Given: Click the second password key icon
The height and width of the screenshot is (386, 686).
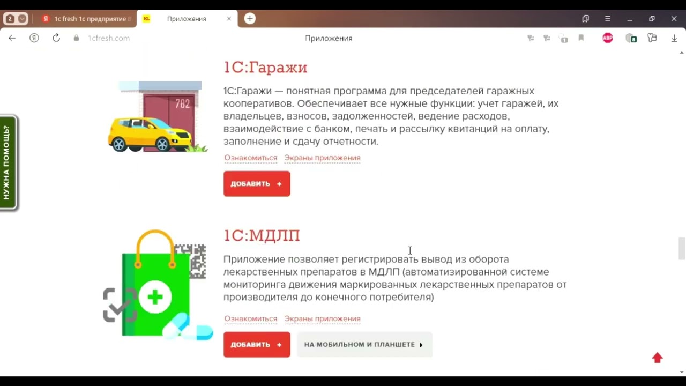Looking at the screenshot, I should 547,38.
